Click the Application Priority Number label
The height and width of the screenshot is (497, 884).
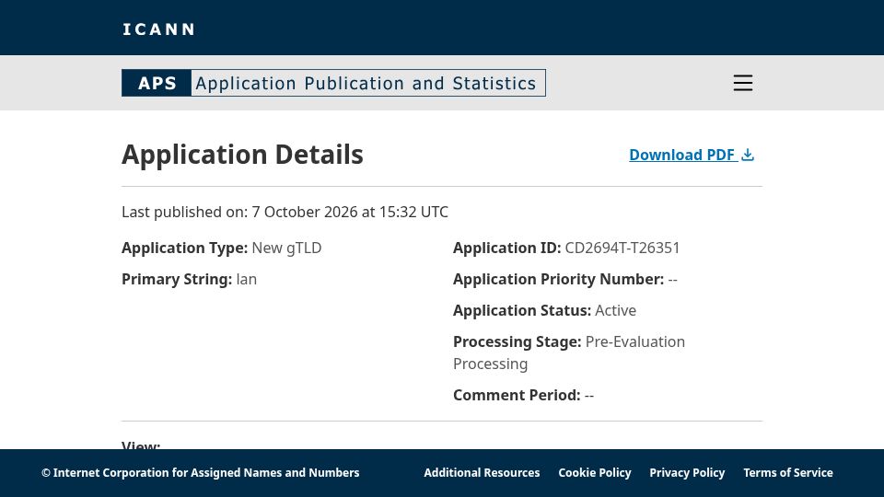[x=559, y=280]
